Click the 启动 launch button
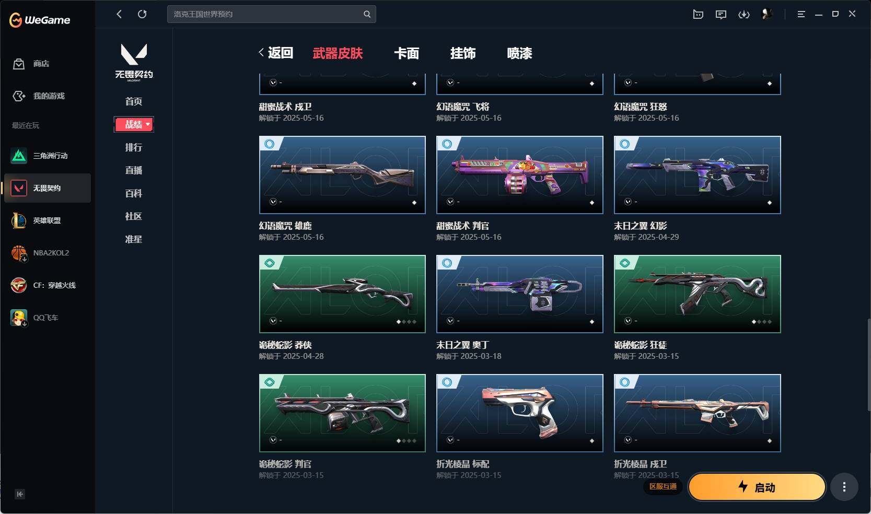 pyautogui.click(x=757, y=487)
